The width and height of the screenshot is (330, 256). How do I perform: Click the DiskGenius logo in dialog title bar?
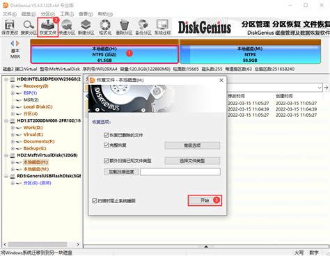(93, 80)
